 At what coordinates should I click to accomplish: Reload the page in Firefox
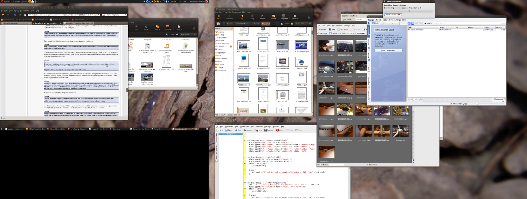point(15,15)
